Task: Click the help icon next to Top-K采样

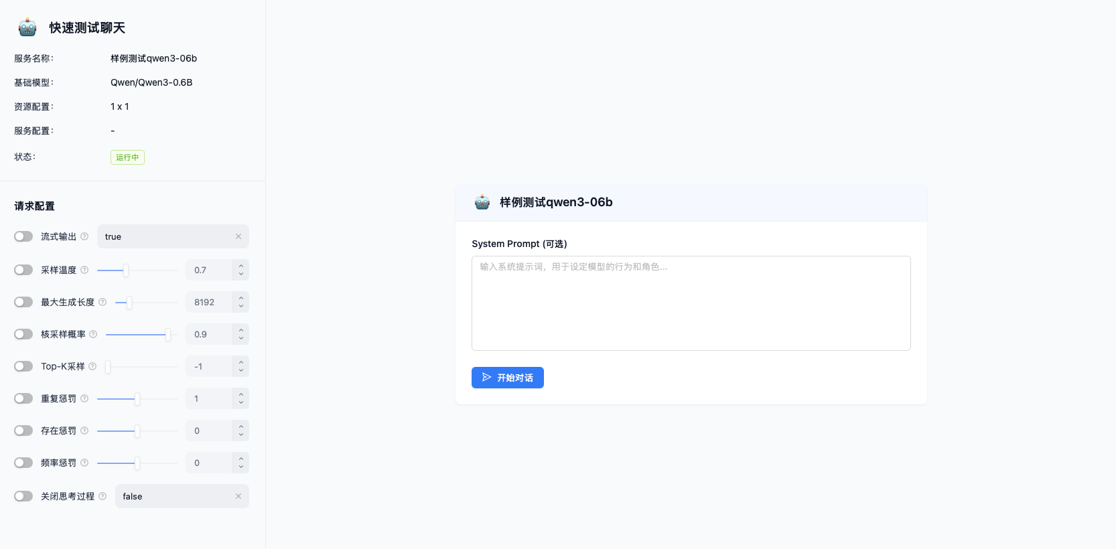Action: (92, 366)
